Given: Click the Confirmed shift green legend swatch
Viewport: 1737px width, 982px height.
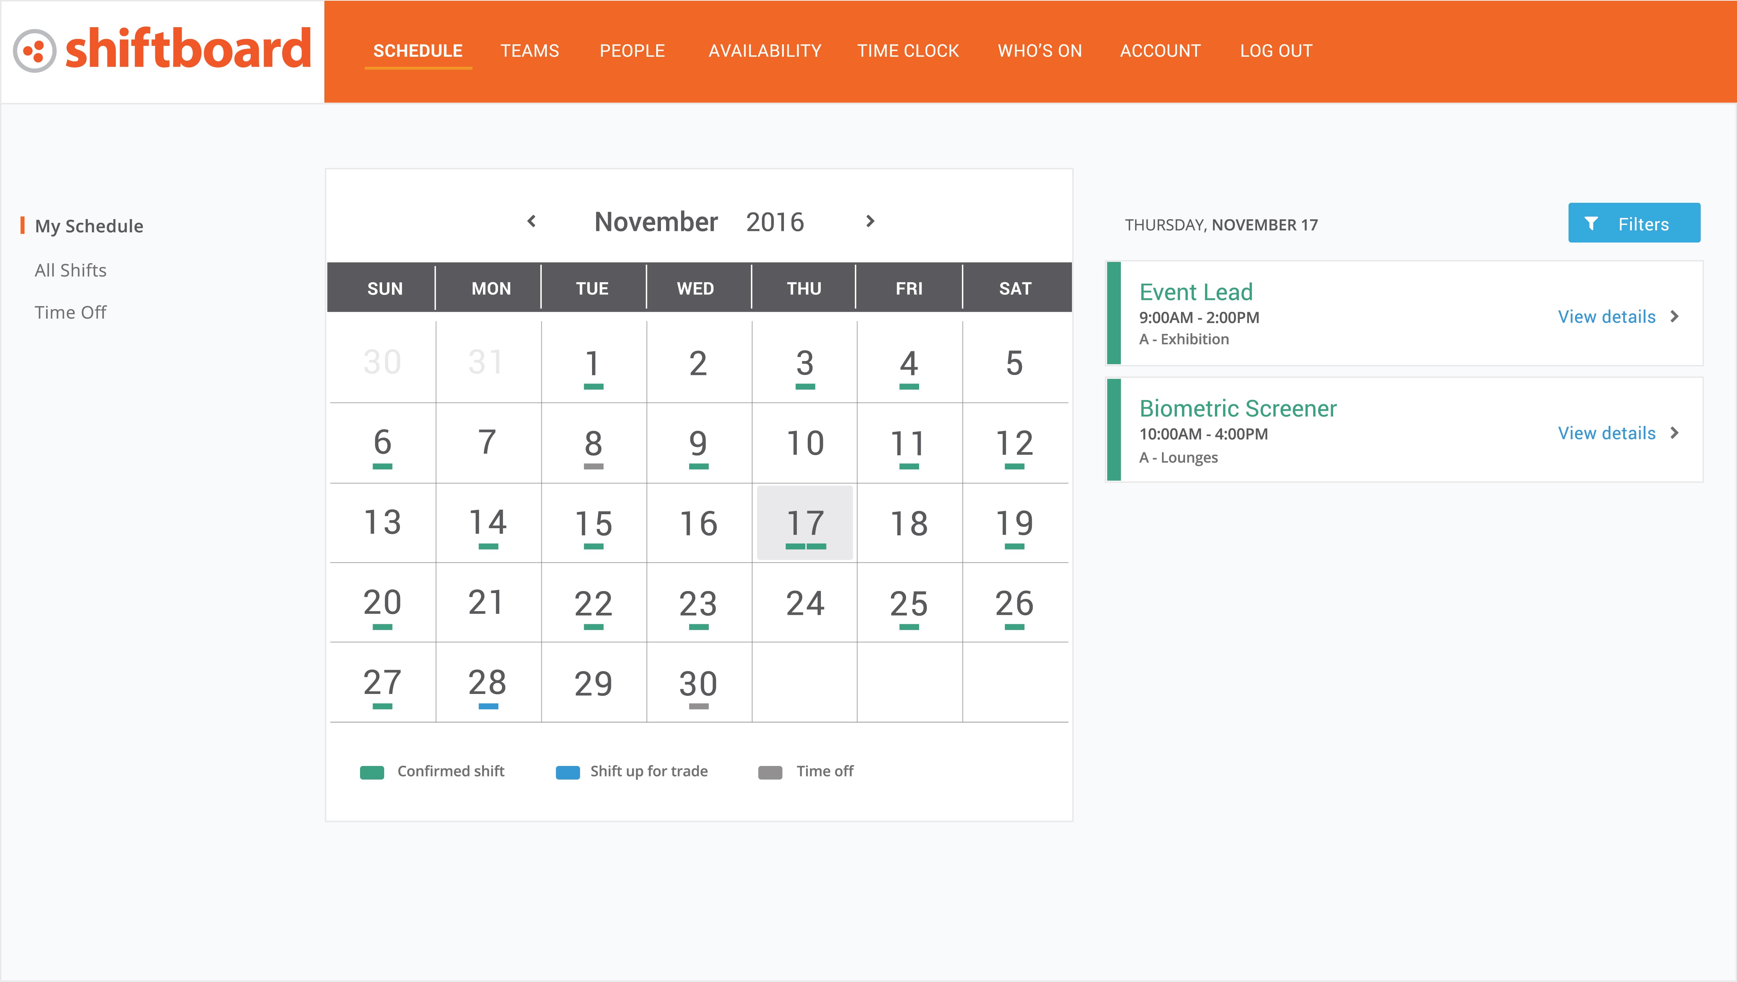Looking at the screenshot, I should pyautogui.click(x=372, y=772).
